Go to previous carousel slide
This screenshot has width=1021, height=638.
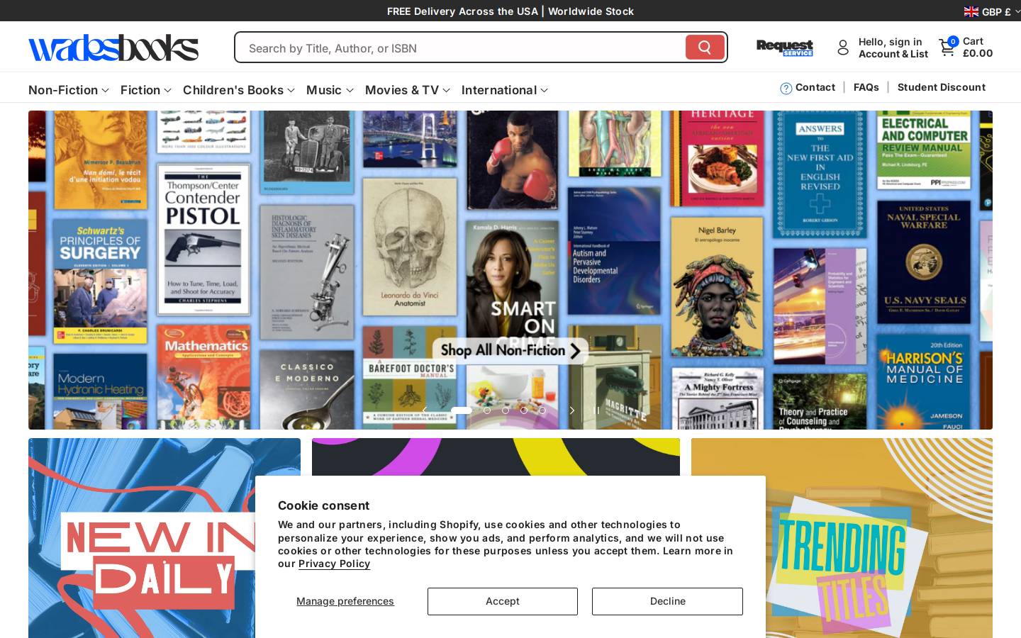[425, 410]
